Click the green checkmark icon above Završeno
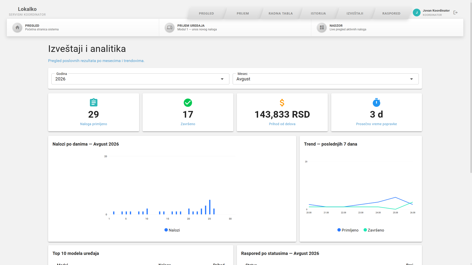472x265 pixels. coord(188,102)
